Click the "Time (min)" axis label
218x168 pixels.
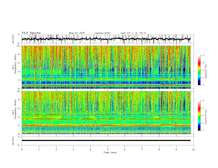point(110,152)
